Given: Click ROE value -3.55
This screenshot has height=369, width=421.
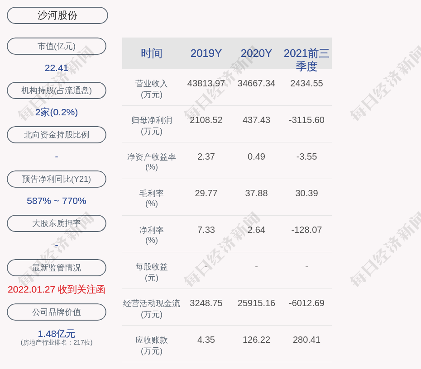Looking at the screenshot, I should pos(306,156).
